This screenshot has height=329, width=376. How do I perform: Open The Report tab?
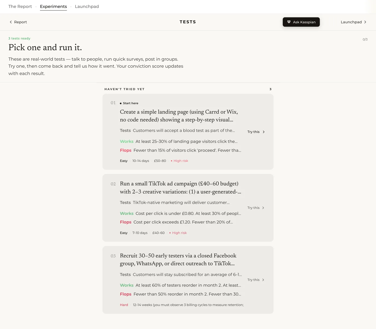click(x=20, y=6)
